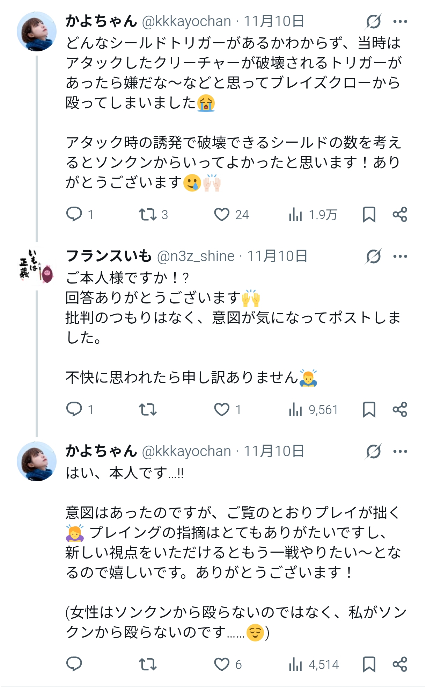Reply to the フランスいも post
Image resolution: width=426 pixels, height=690 pixels.
pos(74,409)
